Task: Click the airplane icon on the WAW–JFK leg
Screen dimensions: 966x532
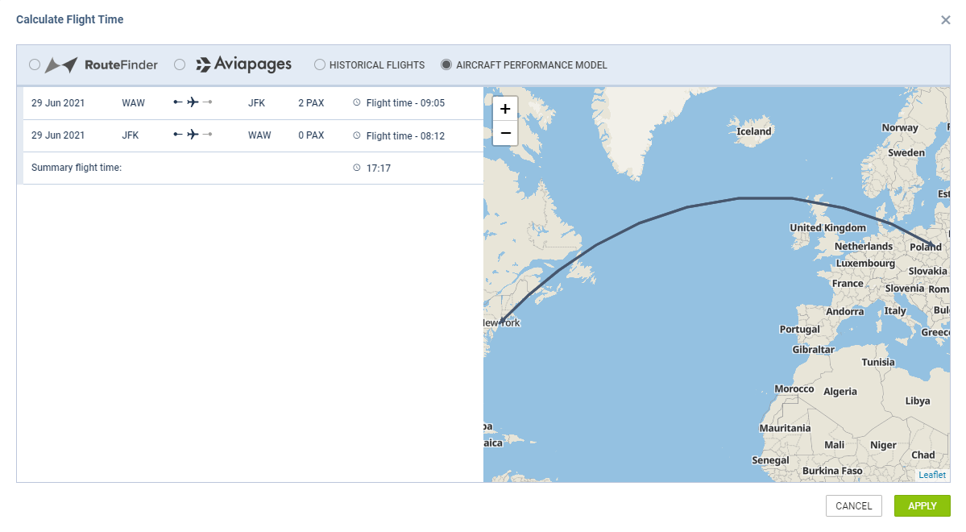Action: tap(193, 102)
